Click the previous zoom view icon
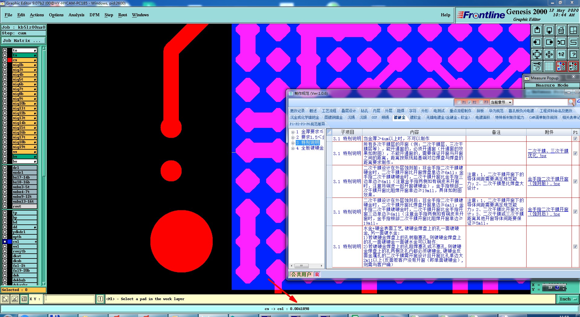580x317 pixels. pos(561,42)
